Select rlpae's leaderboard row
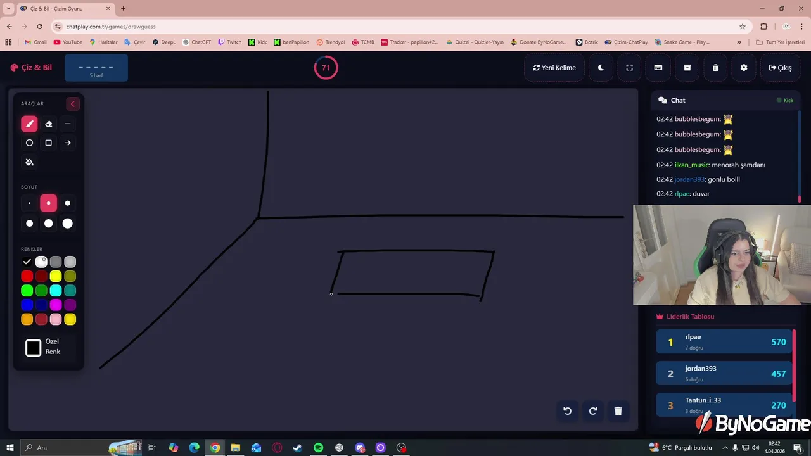The image size is (811, 456). pos(724,342)
